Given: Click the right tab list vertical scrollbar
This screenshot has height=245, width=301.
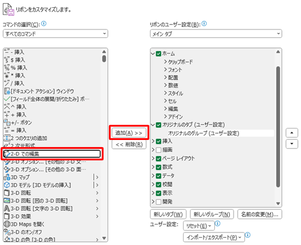Looking at the screenshot, I should (x=278, y=127).
